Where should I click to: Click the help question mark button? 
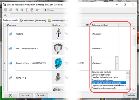[11, 96]
